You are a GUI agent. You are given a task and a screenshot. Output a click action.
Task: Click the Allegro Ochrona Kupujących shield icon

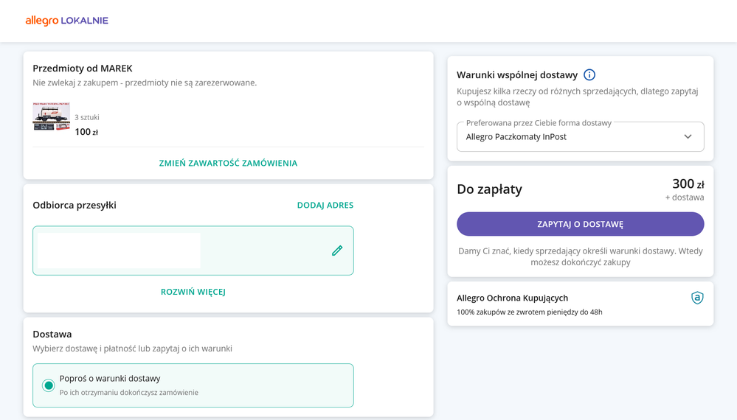pos(697,298)
